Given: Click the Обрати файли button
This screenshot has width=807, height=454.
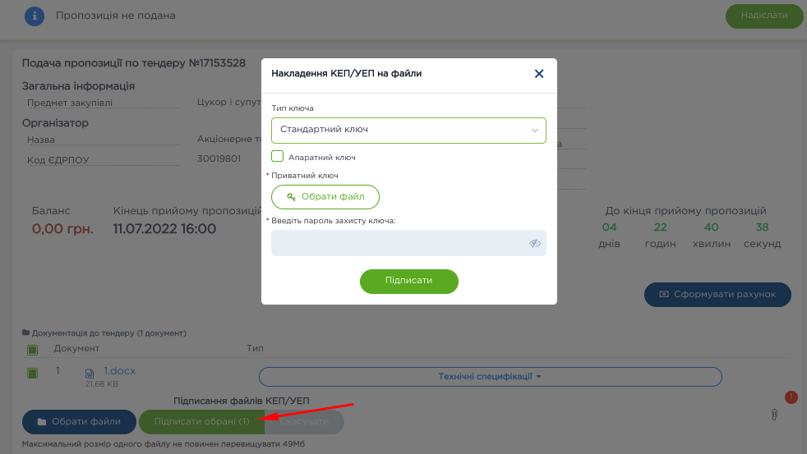Looking at the screenshot, I should point(79,421).
